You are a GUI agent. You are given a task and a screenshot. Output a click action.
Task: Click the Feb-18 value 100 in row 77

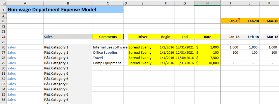pyautogui.click(x=250, y=53)
